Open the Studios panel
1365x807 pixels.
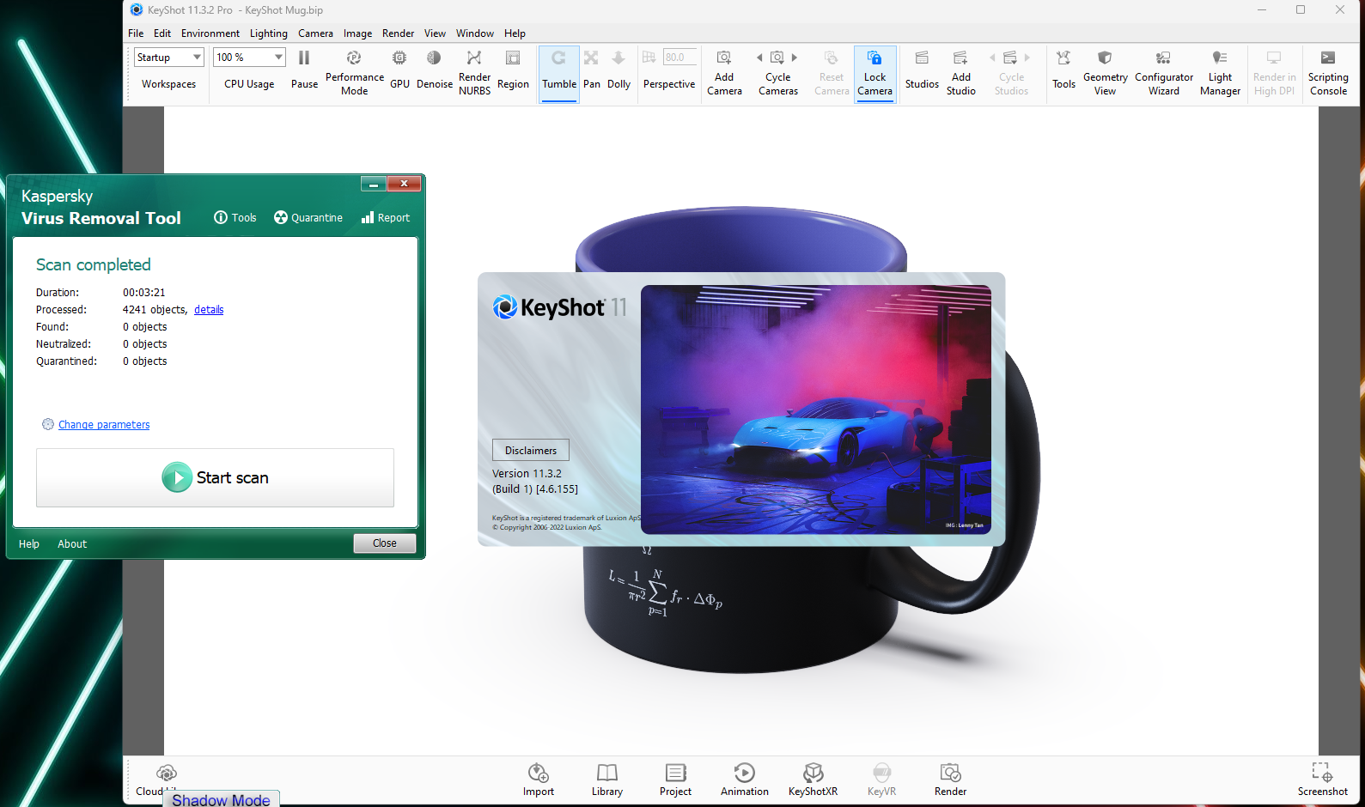[922, 69]
